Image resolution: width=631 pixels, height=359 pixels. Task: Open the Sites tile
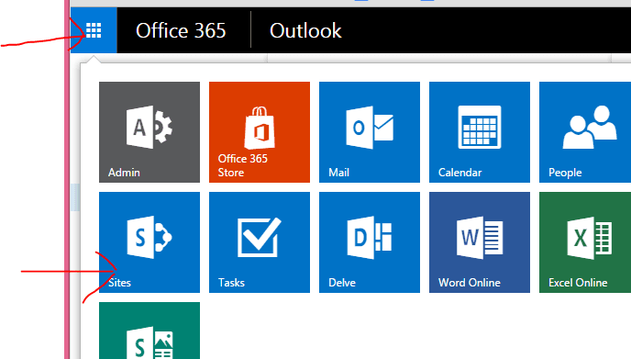click(x=149, y=242)
